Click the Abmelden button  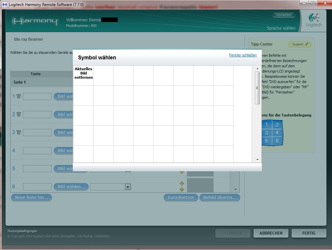(x=284, y=15)
